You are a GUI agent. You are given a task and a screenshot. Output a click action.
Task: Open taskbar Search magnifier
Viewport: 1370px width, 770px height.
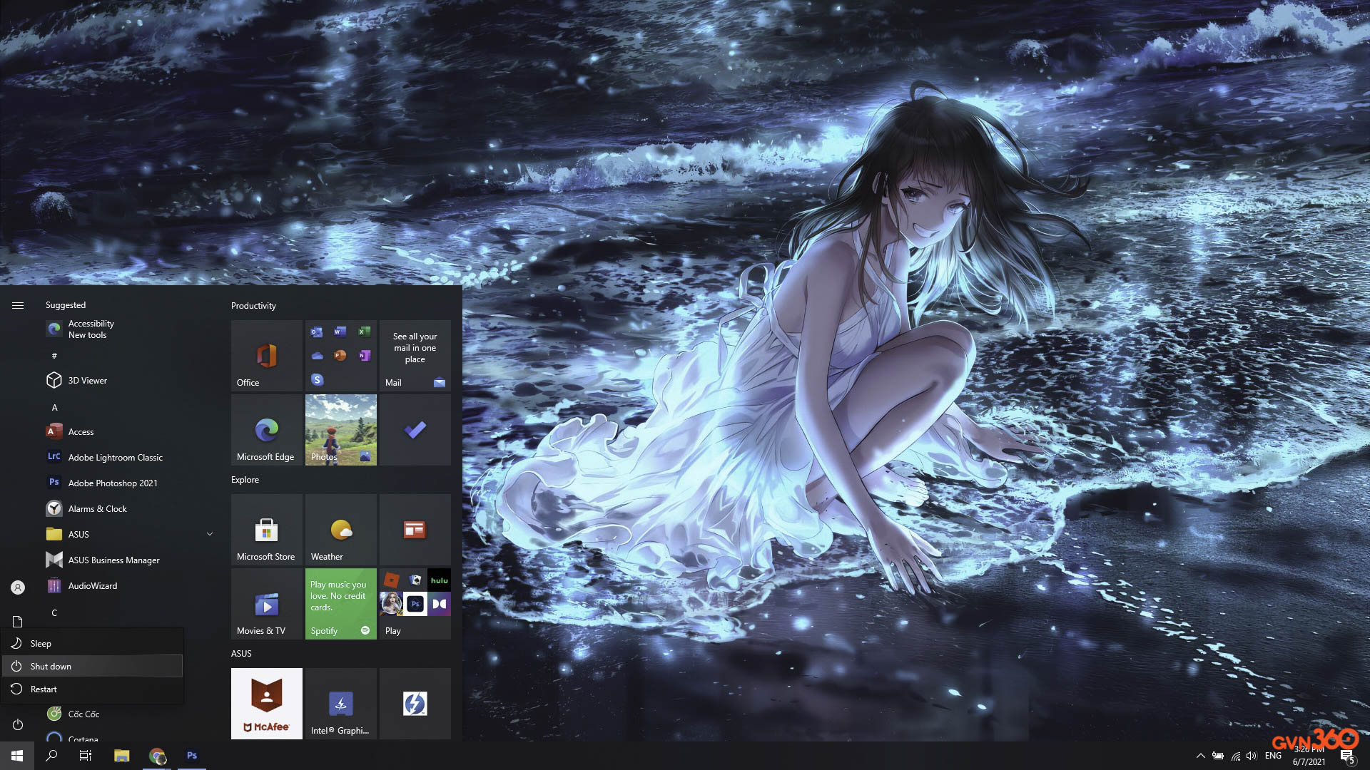click(x=51, y=756)
